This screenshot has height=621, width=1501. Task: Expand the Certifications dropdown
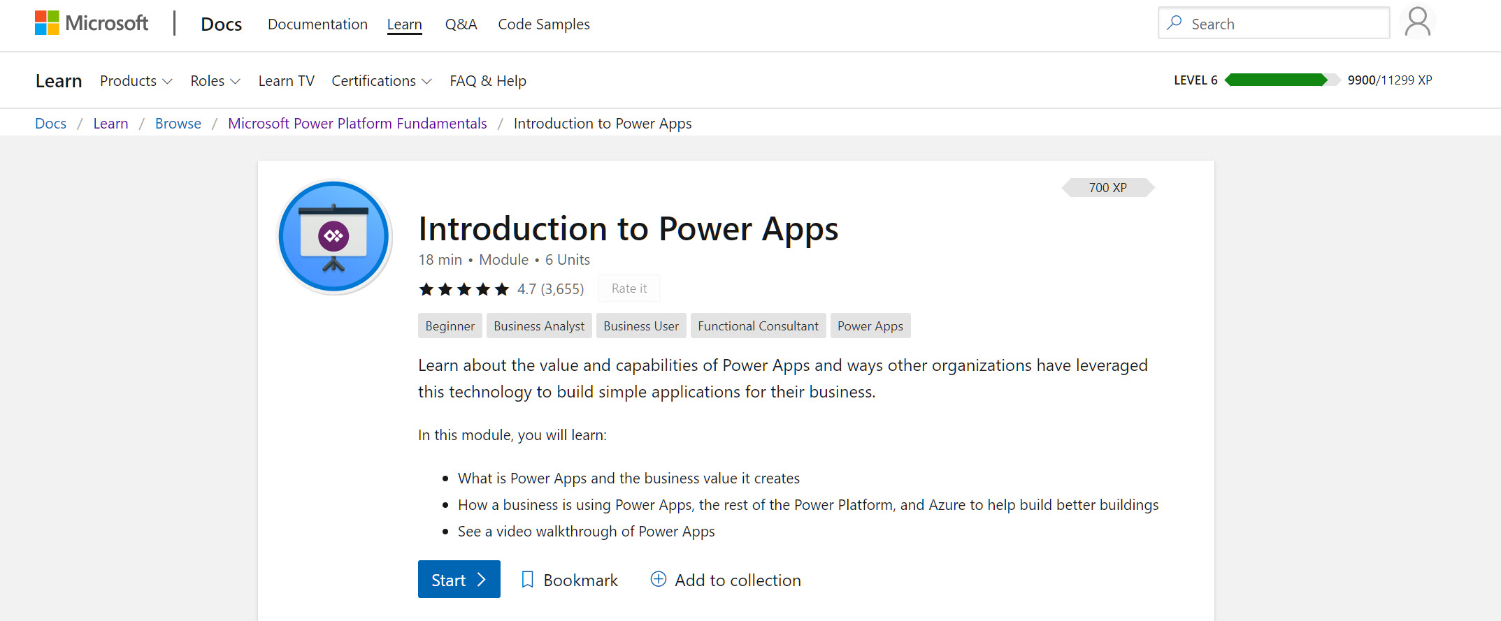click(x=382, y=81)
